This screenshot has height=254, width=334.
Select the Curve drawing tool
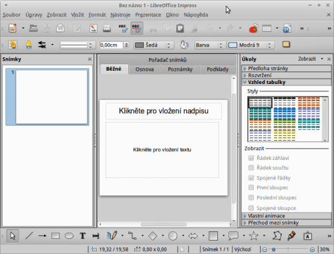pos(112,235)
